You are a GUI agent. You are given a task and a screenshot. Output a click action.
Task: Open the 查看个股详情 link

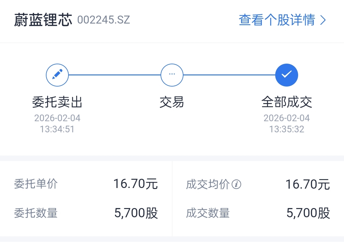pos(277,20)
